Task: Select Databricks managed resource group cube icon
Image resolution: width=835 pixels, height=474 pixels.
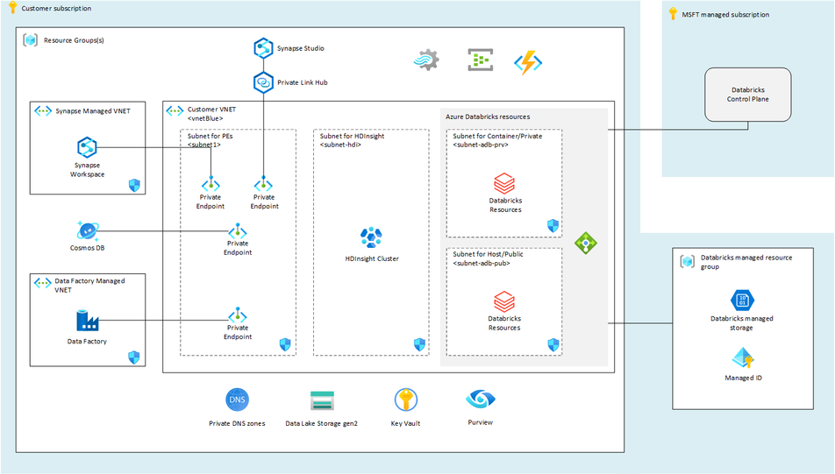Action: [688, 261]
